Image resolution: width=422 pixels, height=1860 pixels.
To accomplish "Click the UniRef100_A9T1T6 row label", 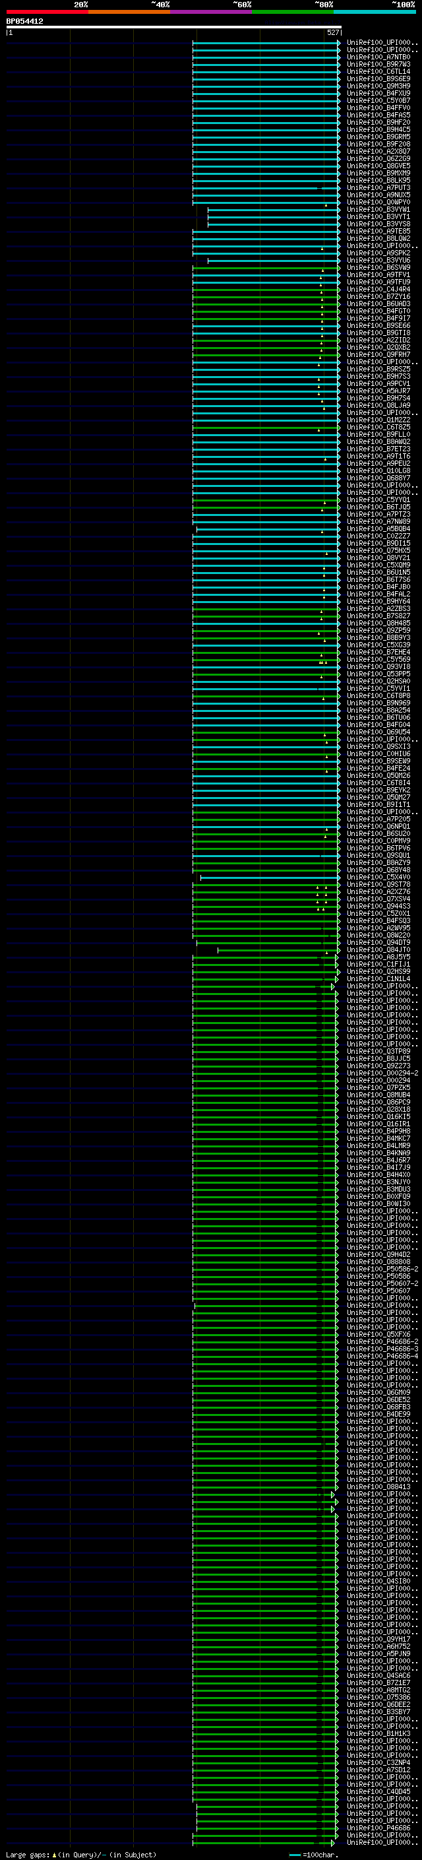I will pos(378,456).
